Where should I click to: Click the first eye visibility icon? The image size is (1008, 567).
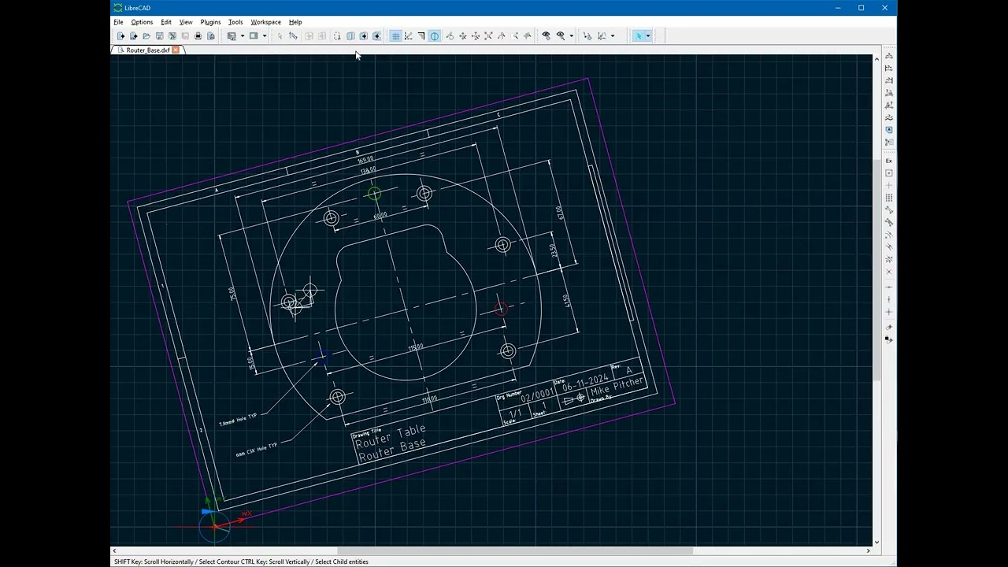[546, 35]
